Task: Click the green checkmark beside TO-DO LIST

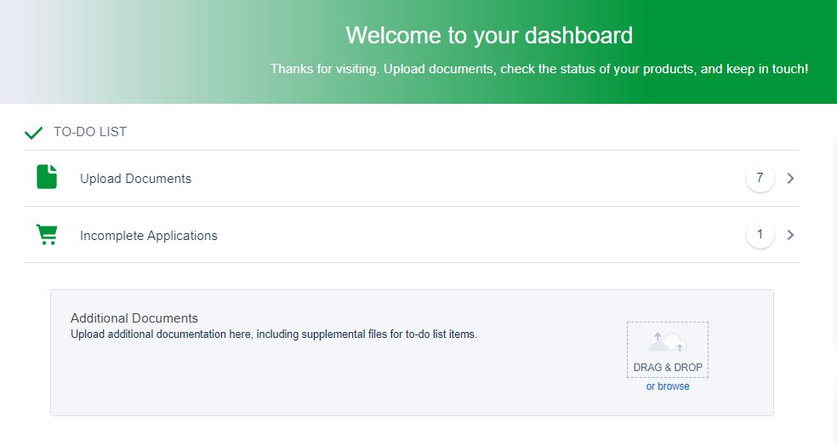Action: pos(33,133)
